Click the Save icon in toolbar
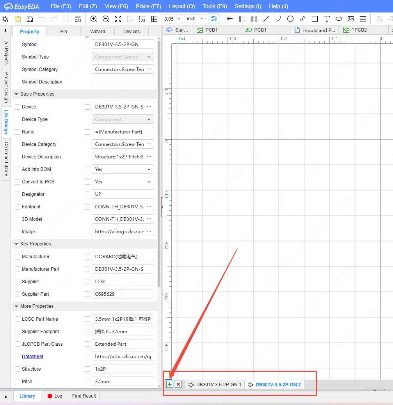Image resolution: width=393 pixels, height=405 pixels. point(30,19)
